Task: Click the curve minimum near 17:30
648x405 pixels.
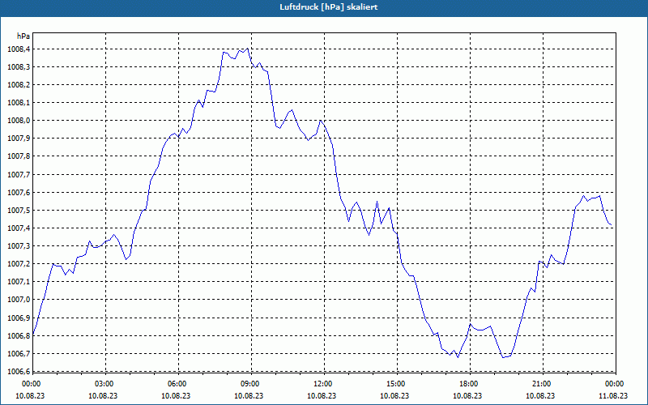Action: click(458, 357)
